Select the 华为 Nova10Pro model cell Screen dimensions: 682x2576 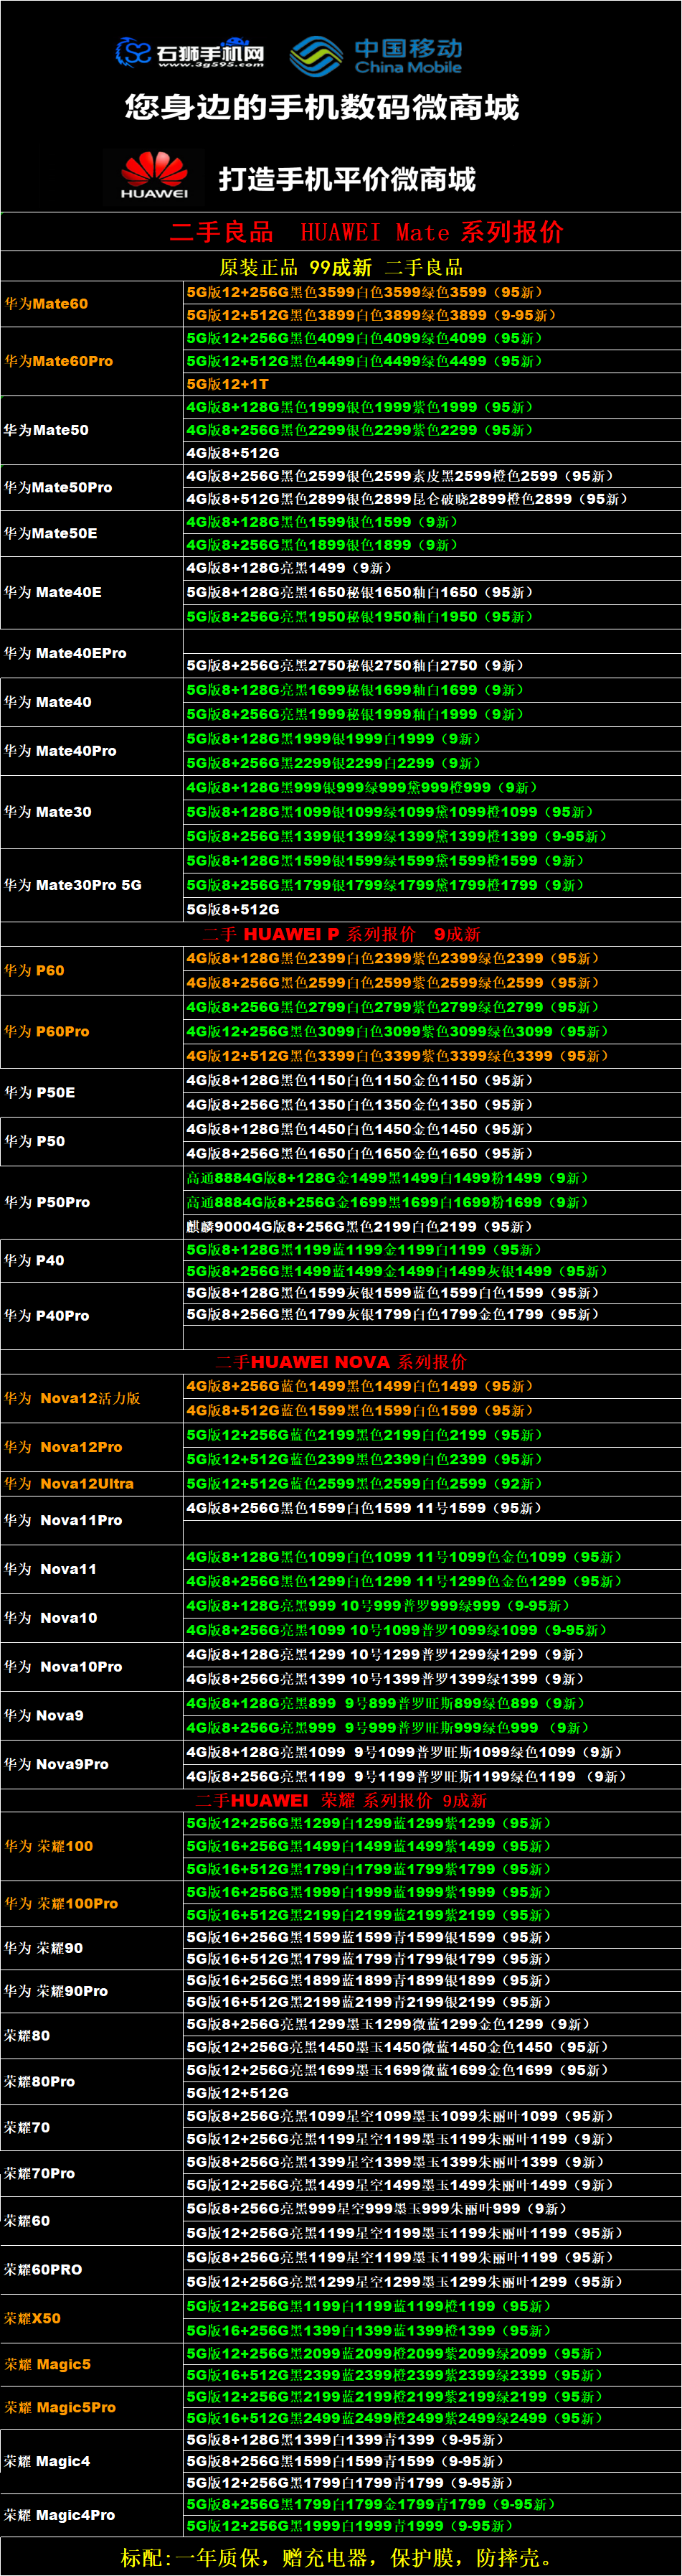[92, 1667]
